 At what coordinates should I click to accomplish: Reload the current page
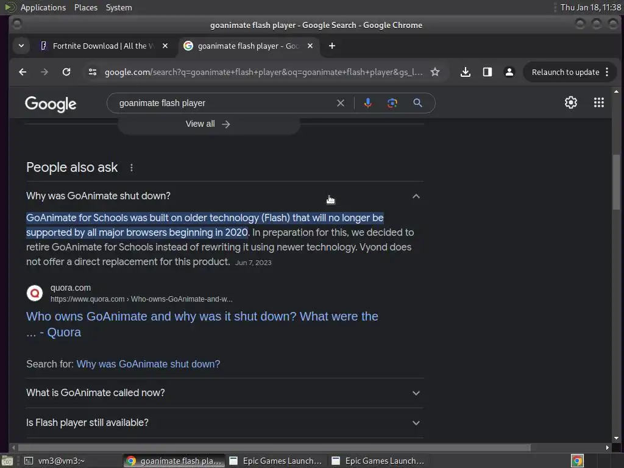[66, 72]
